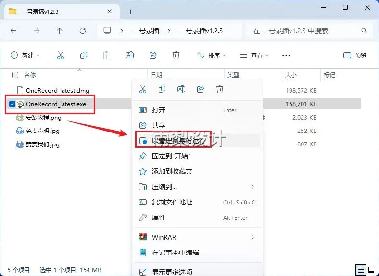Switch to the large icons view in the status bar
Screen dimensions: 379x276
(x=371, y=270)
